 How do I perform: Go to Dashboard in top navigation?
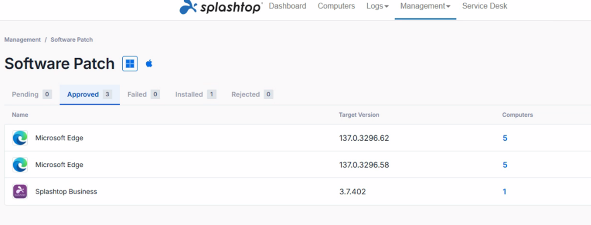click(287, 6)
